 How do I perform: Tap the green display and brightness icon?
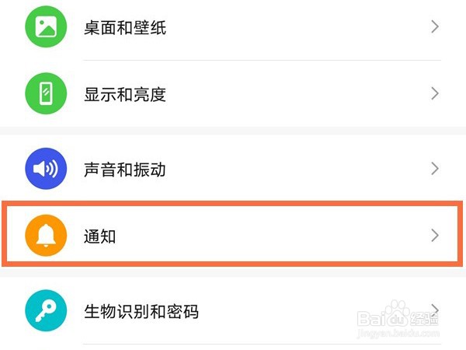tap(46, 95)
